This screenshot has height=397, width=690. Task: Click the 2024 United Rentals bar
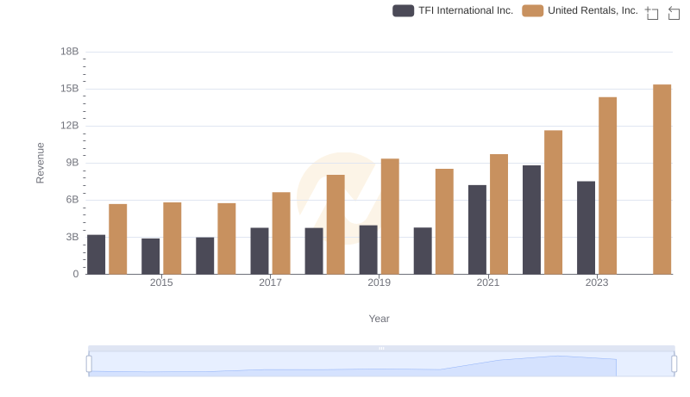click(662, 179)
